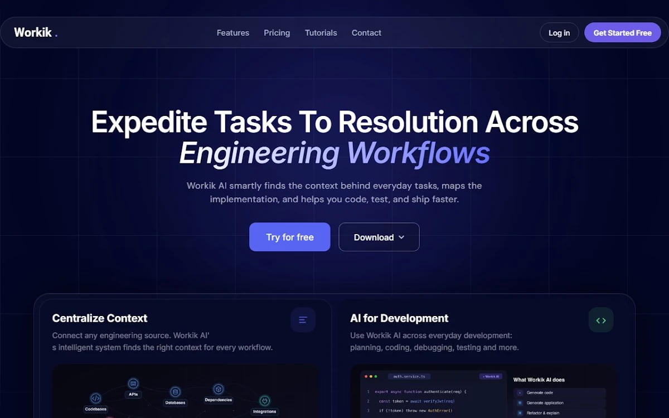Select the Integrations plug icon
Viewport: 669px width, 418px height.
(265, 401)
